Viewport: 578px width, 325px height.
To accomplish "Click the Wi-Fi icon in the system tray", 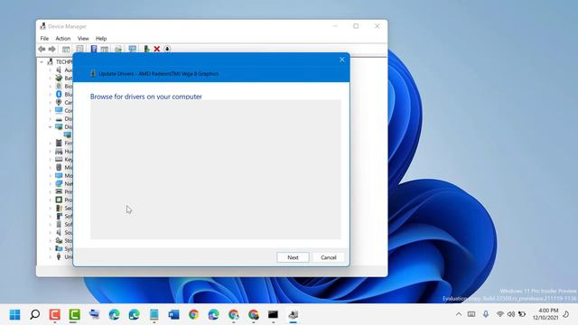I will click(499, 314).
